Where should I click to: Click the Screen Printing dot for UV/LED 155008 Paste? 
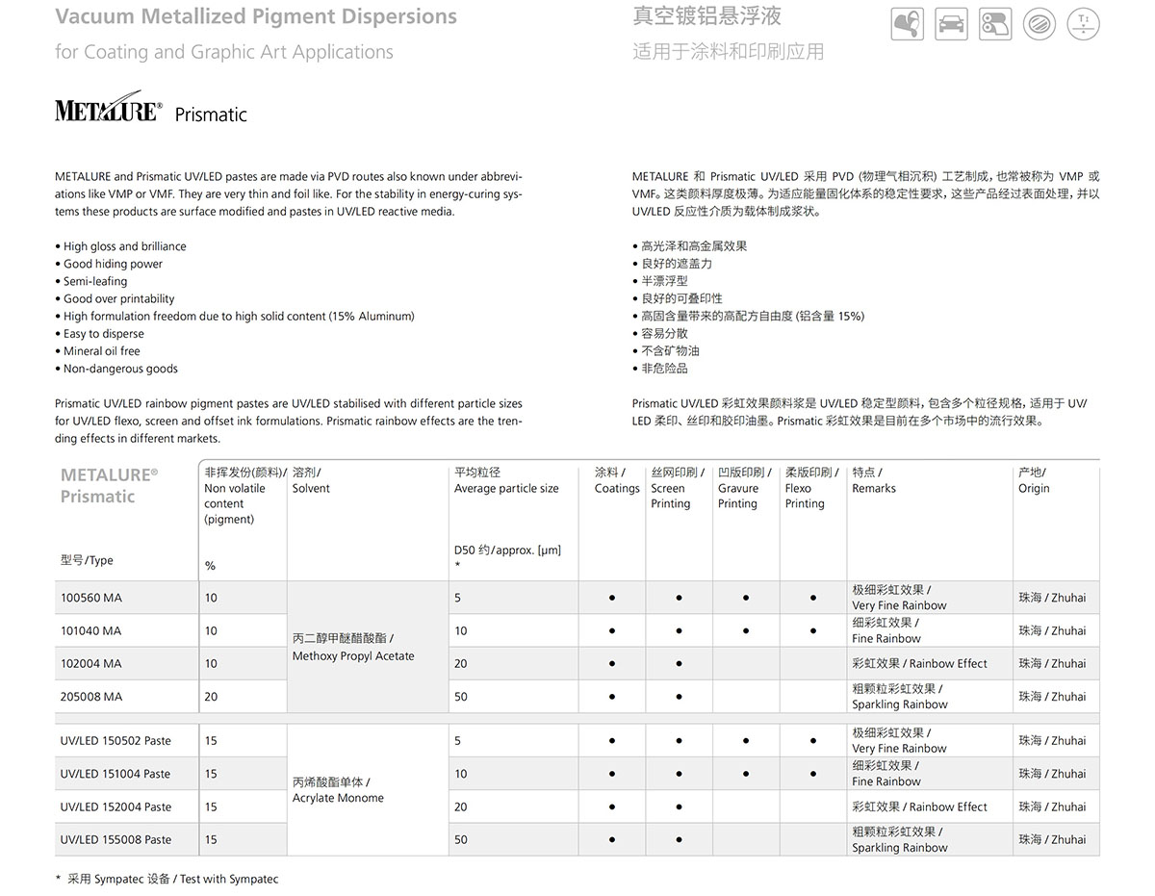tap(679, 840)
